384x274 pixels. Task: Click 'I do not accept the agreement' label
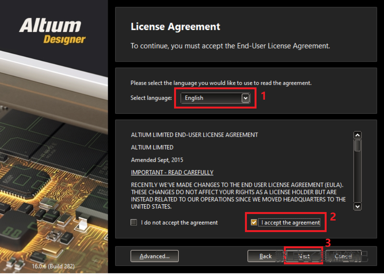click(179, 222)
